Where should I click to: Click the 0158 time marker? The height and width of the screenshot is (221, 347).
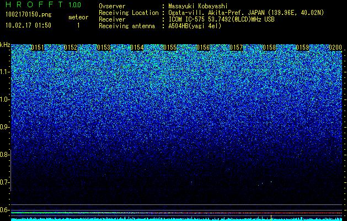[x=270, y=48]
